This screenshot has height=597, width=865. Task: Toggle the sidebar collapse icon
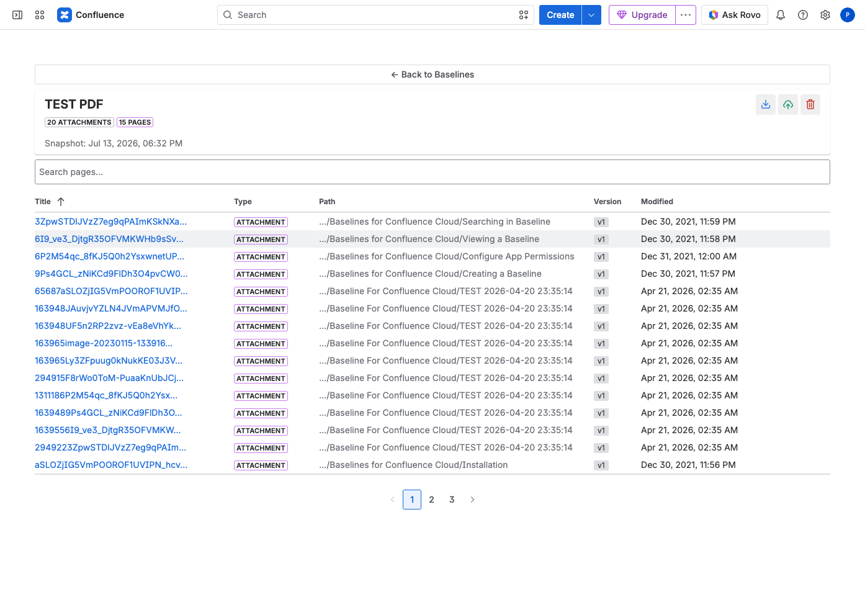[17, 15]
